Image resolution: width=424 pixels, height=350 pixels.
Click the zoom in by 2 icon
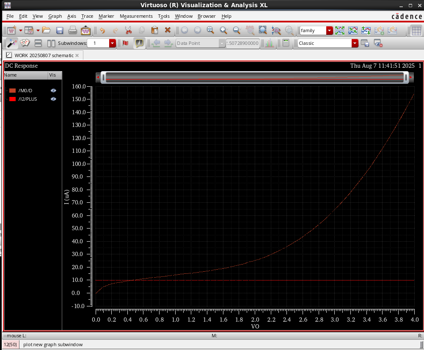[223, 30]
